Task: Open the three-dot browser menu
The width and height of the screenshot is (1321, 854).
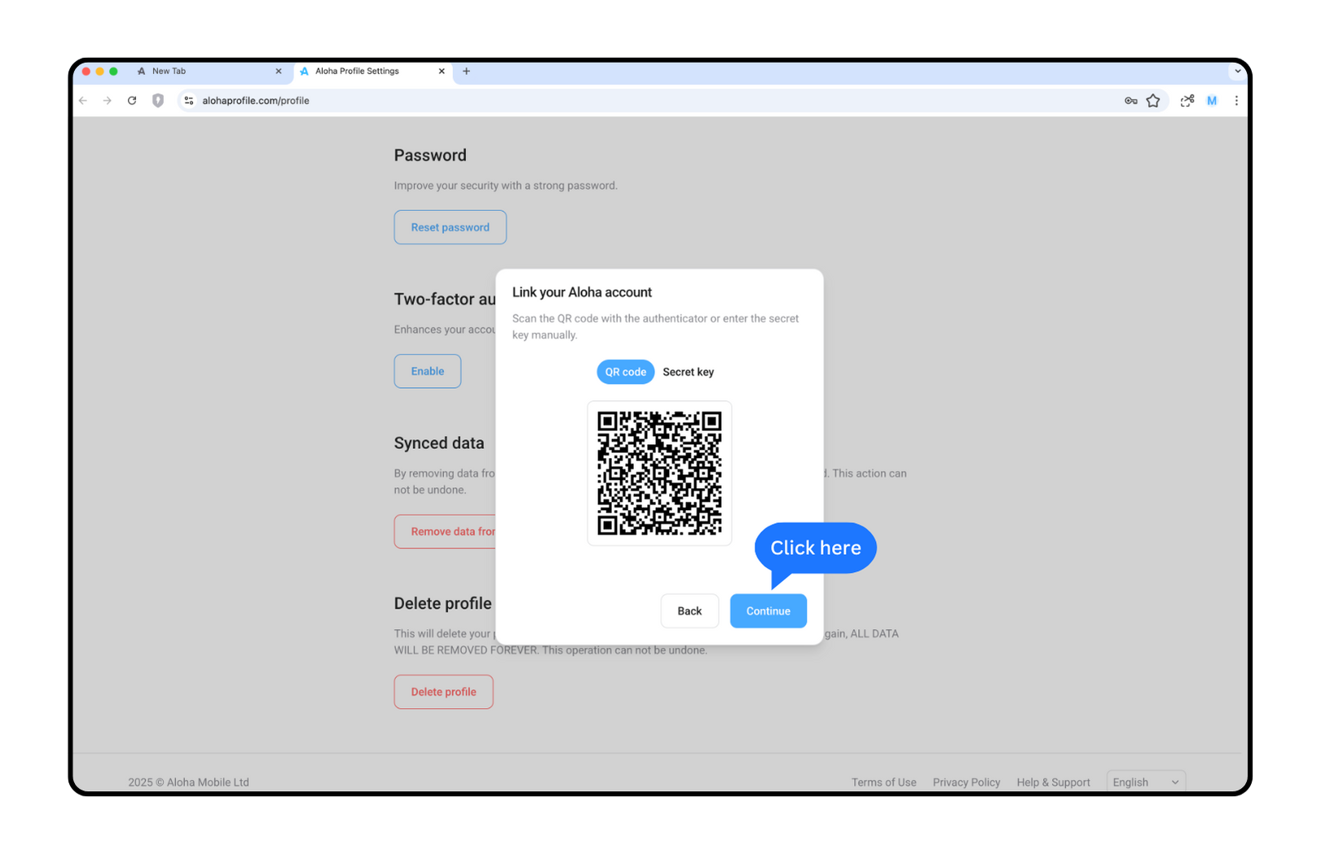Action: coord(1236,100)
